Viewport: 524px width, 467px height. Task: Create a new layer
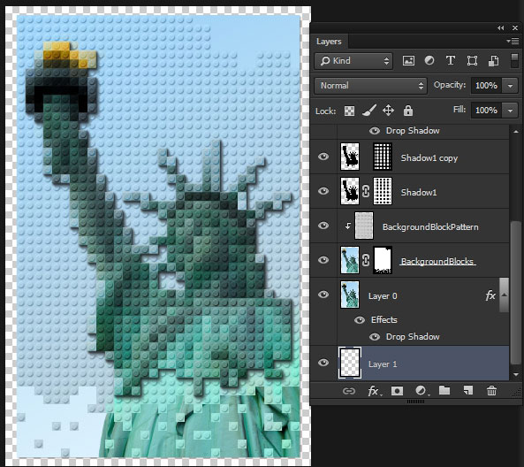[467, 390]
